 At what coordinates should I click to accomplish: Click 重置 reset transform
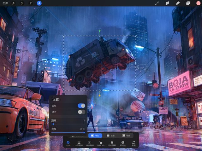click(134, 143)
